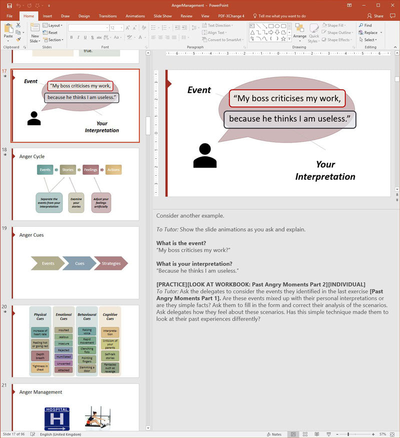Pick the Triangle shape in gallery
Screen dimensions: 400x438
click(252, 33)
